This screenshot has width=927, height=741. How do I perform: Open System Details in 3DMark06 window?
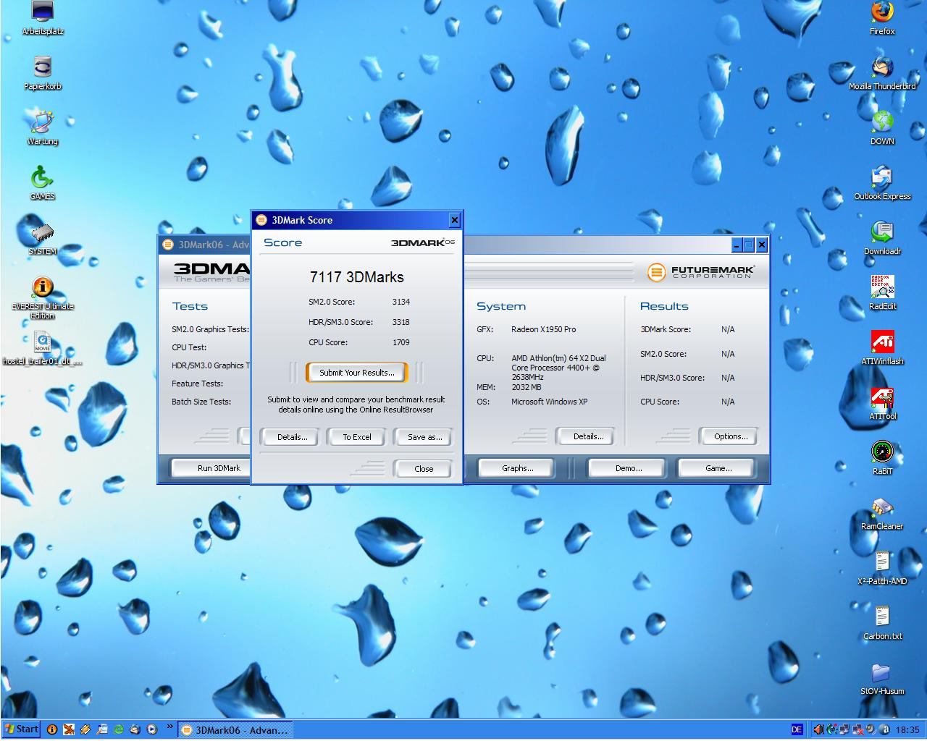pos(588,436)
